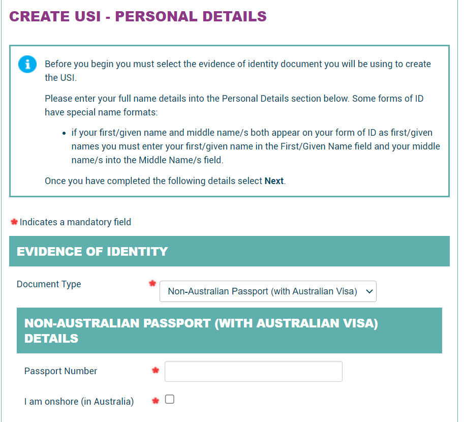The height and width of the screenshot is (422, 464).
Task: Click the red asterisk next to Document Type
Action: tap(152, 284)
